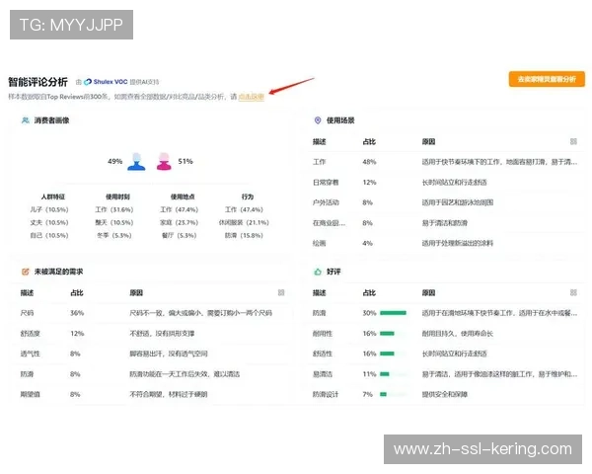
Task: Select 儿子 (10.5%) under 人群特征
Action: pyautogui.click(x=49, y=209)
